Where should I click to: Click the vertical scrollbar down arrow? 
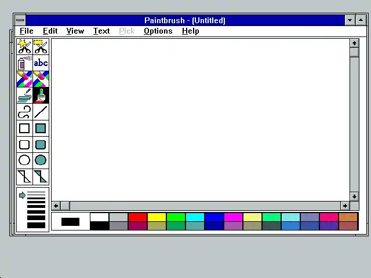(354, 196)
